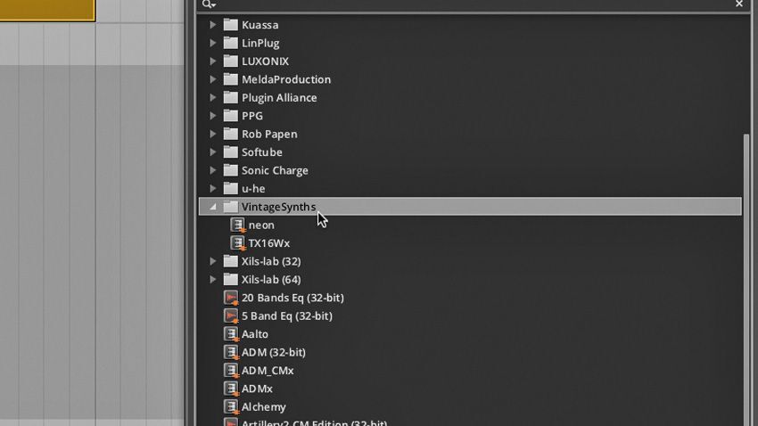Click the browser vertical scrollbar
This screenshot has width=758, height=426.
746,267
